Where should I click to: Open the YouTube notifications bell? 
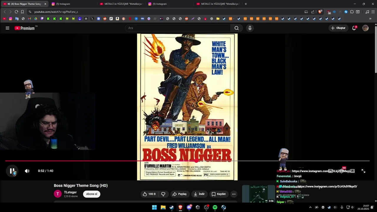[x=354, y=28]
